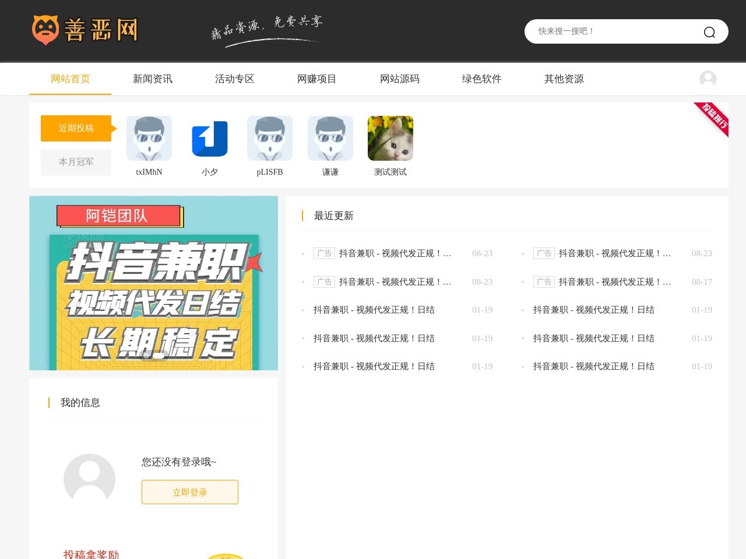Click the 最近更新 section heading
Image resolution: width=746 pixels, height=559 pixels.
coord(334,215)
